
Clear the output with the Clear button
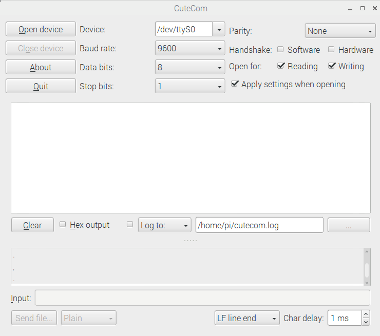[x=32, y=225]
